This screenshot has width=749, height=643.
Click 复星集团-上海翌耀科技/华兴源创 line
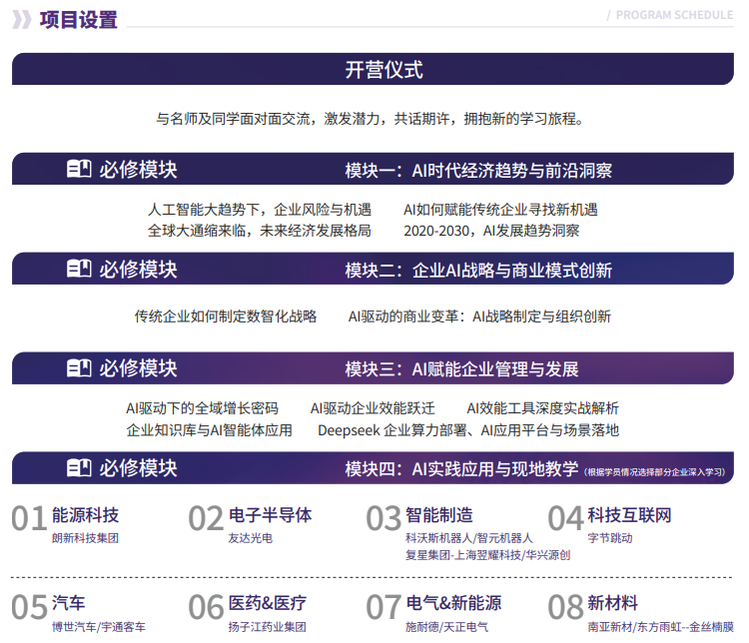click(487, 554)
